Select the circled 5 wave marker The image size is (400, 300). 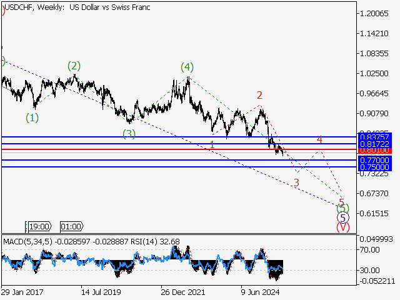342,217
